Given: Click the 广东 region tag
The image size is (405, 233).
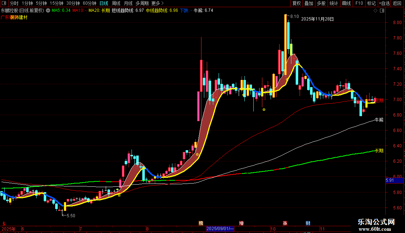Looking at the screenshot, I should 5,17.
